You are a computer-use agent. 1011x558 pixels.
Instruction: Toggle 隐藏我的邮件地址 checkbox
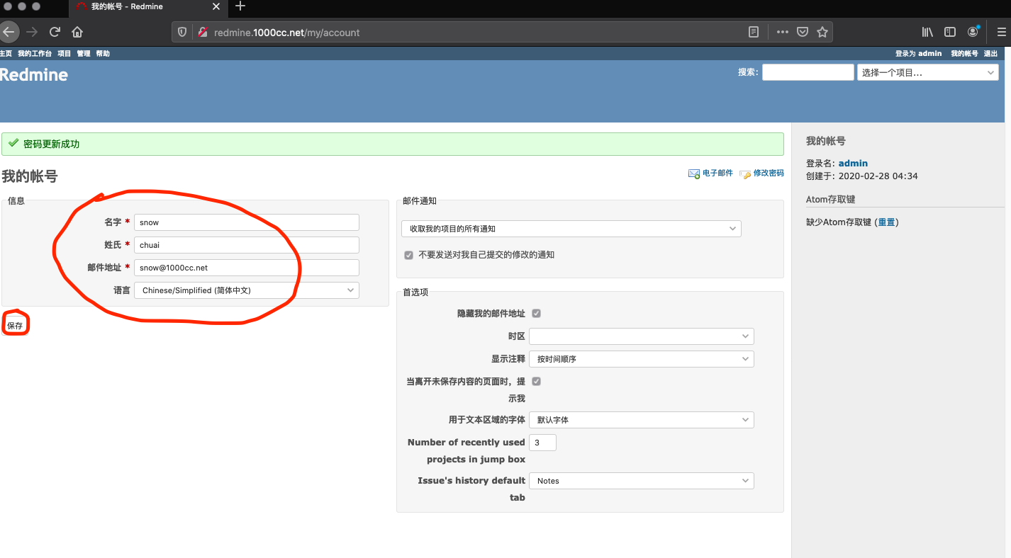coord(536,313)
